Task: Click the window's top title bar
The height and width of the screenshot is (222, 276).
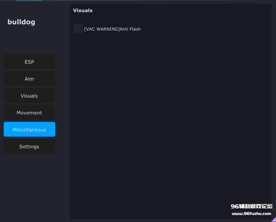Action: coord(148,1)
